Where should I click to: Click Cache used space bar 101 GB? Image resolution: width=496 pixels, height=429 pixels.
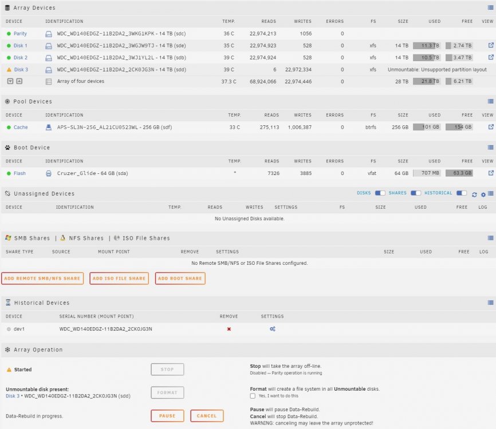tap(426, 127)
